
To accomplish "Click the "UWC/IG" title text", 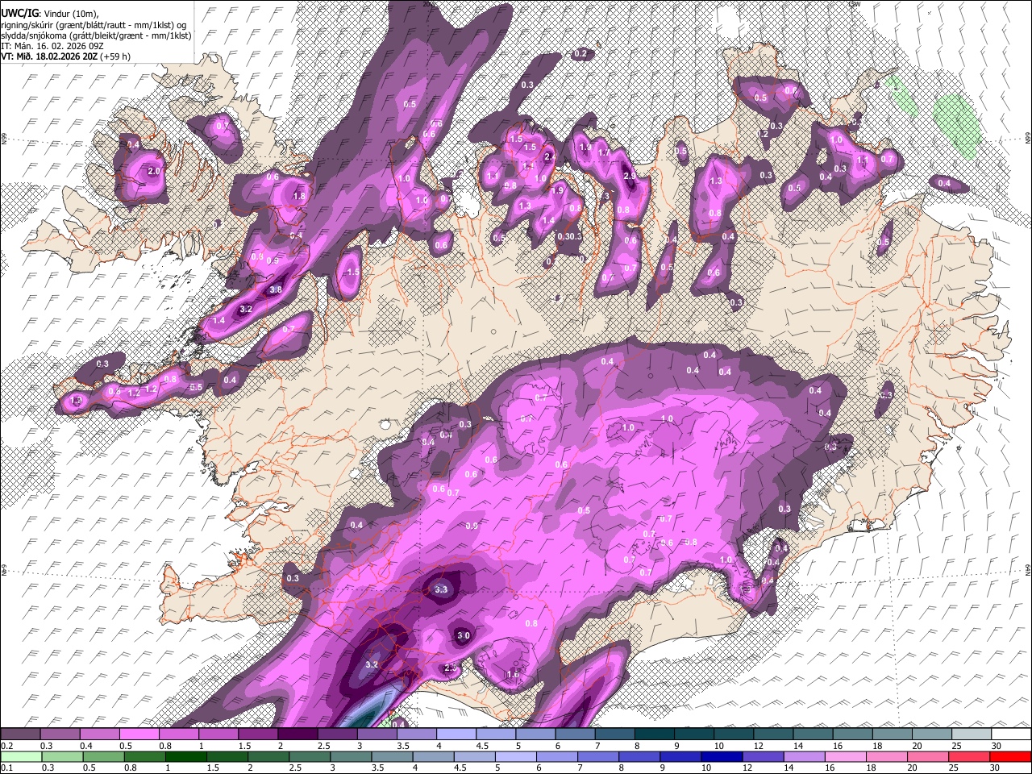I will click(19, 14).
